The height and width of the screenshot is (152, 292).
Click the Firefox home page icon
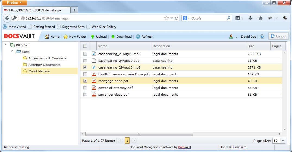pyautogui.click(x=260, y=18)
